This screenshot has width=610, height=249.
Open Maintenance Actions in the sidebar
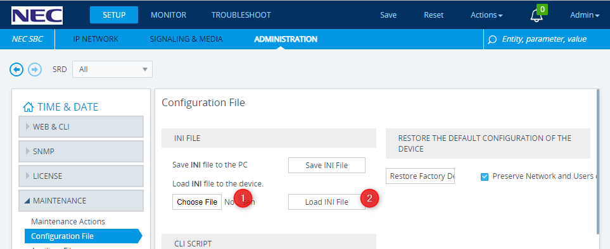coord(68,221)
